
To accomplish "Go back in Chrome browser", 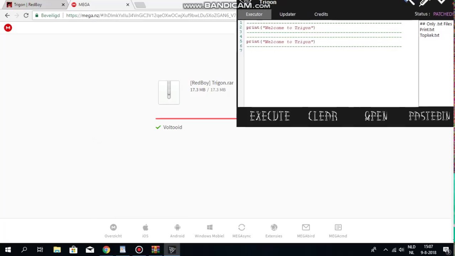I will point(7,15).
